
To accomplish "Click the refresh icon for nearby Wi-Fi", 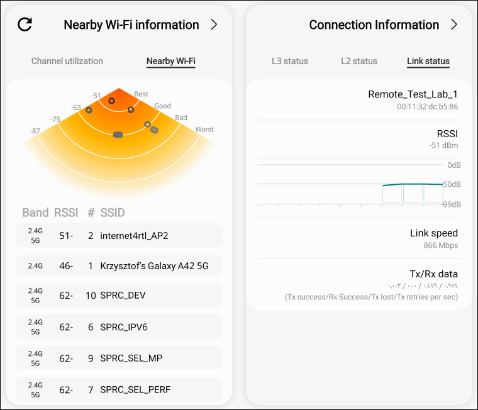I will click(x=25, y=25).
